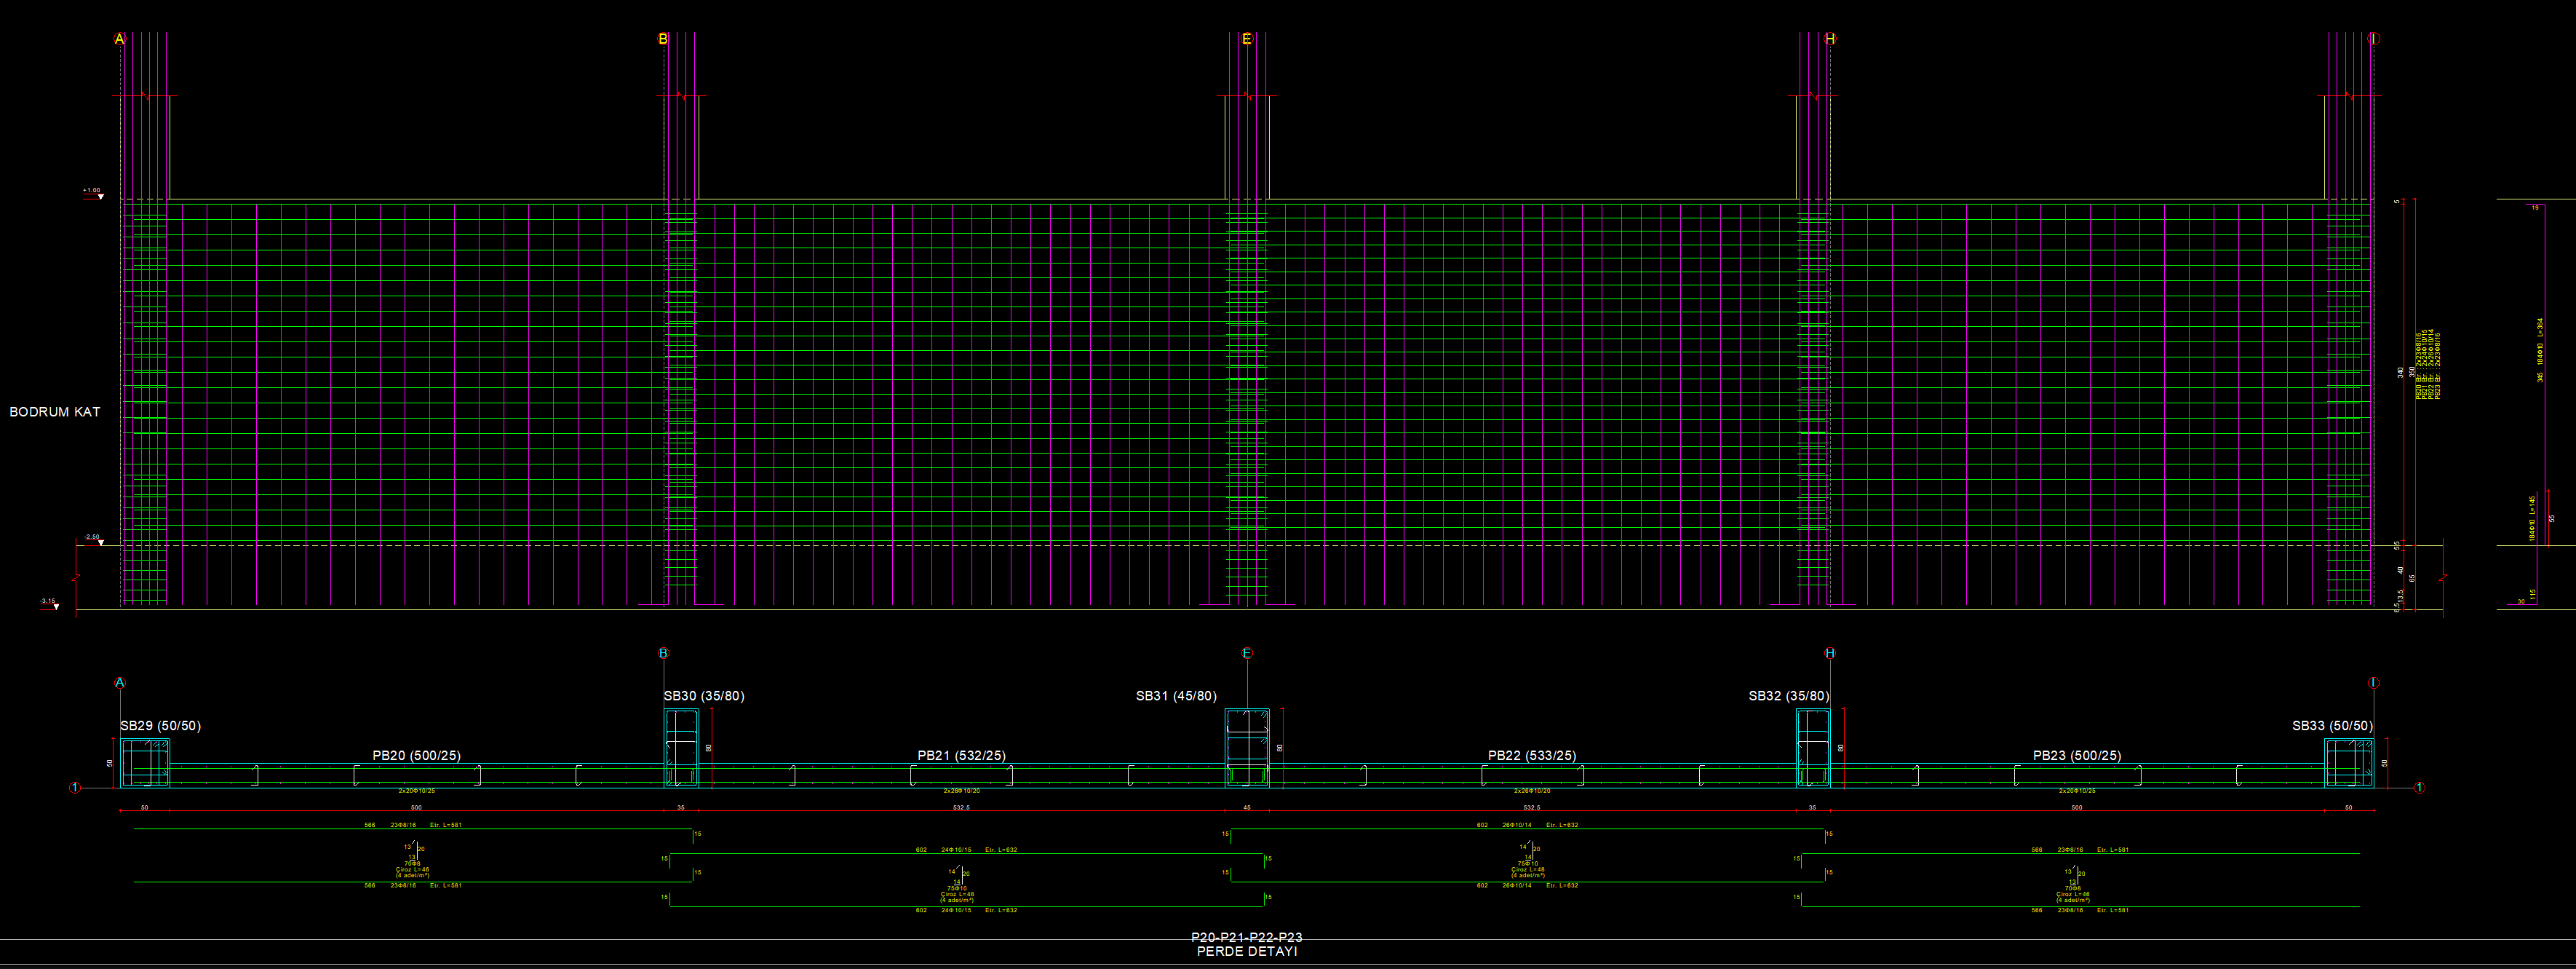
Task: Click cyan grid bubble H in plan view
Action: click(x=1830, y=653)
